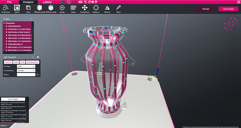Click the teal move arrows icon
This screenshot has height=128, width=241.
pos(63,2)
